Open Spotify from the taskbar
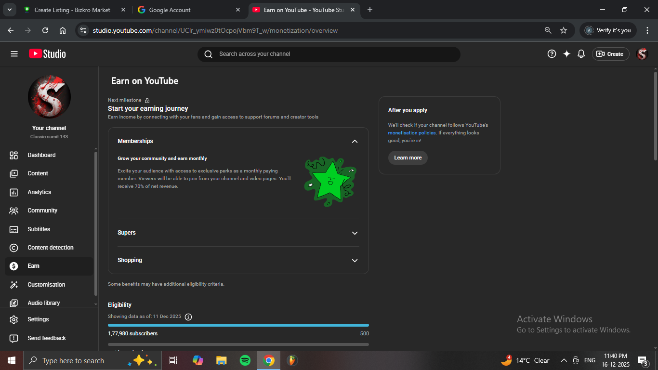 (245, 360)
